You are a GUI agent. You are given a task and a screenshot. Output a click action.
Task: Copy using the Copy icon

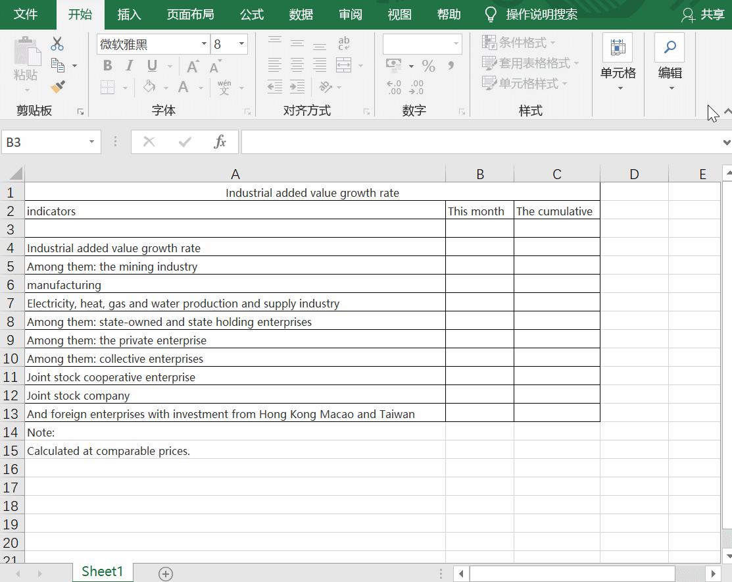coord(59,65)
